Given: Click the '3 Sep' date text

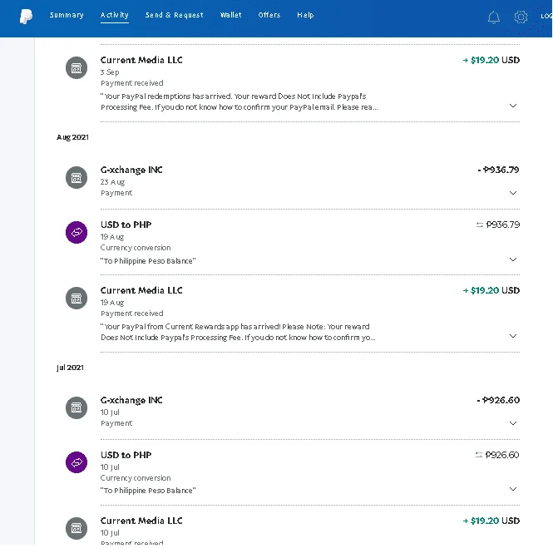Looking at the screenshot, I should click(x=110, y=72).
